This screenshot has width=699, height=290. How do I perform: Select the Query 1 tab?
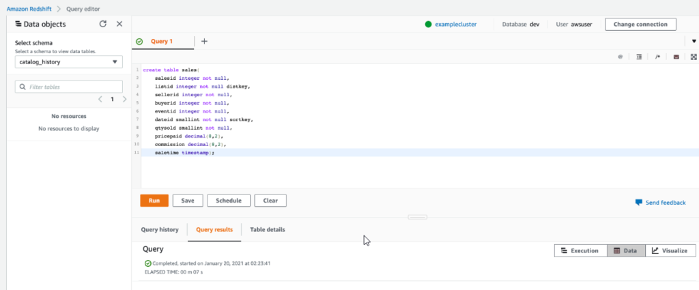tap(161, 42)
